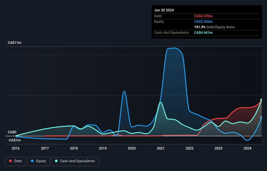Click the blue Equity legend dot
Image resolution: width=267 pixels, height=171 pixels.
click(32, 161)
